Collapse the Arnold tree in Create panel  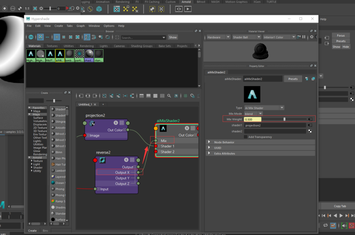click(x=30, y=158)
